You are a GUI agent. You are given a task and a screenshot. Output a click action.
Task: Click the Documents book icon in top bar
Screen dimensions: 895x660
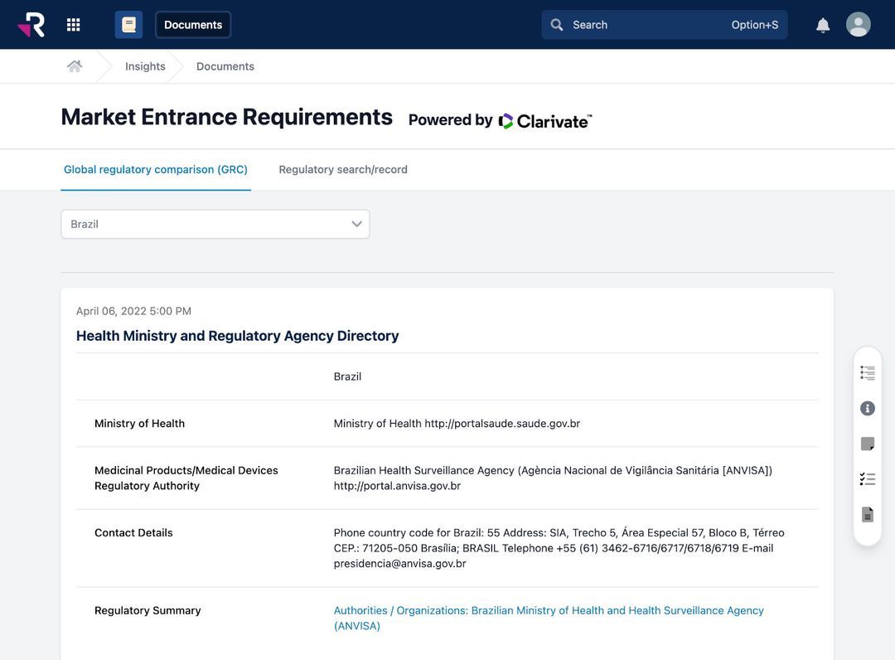point(128,23)
